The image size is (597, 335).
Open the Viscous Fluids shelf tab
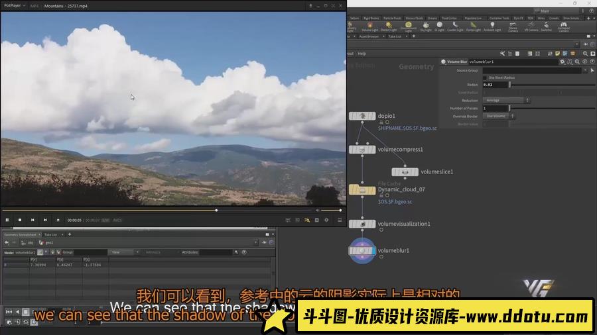414,18
